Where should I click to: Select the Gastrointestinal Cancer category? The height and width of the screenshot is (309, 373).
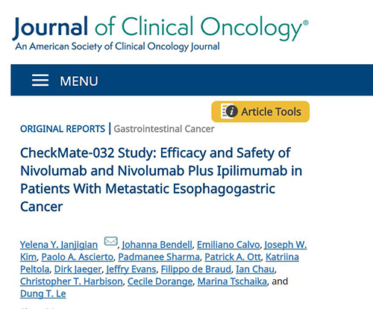(164, 129)
